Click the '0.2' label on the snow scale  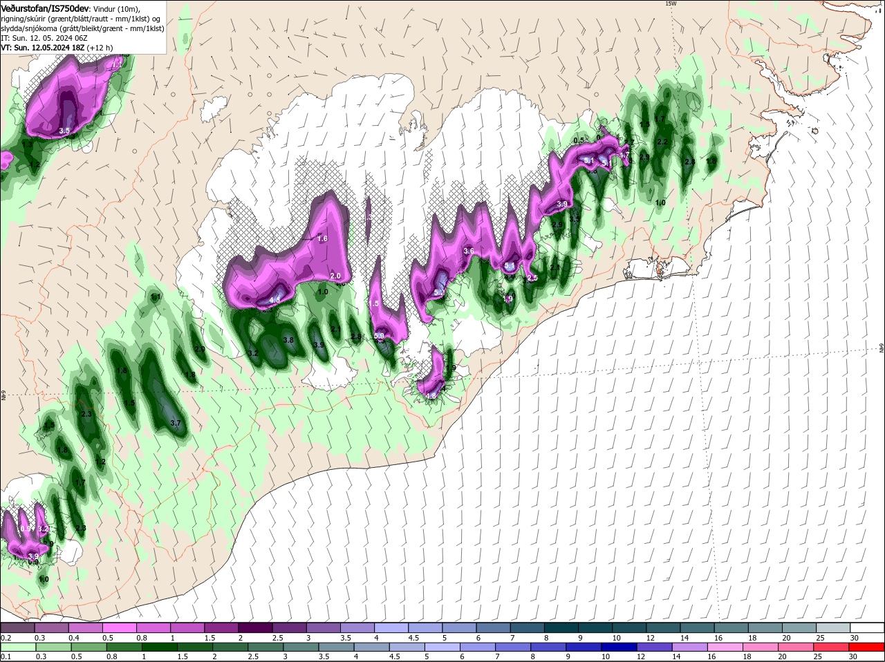pos(6,637)
